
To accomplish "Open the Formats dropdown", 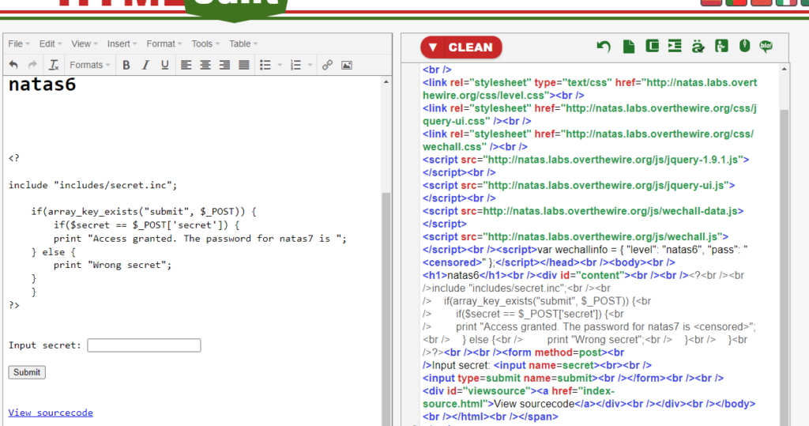I will (90, 65).
